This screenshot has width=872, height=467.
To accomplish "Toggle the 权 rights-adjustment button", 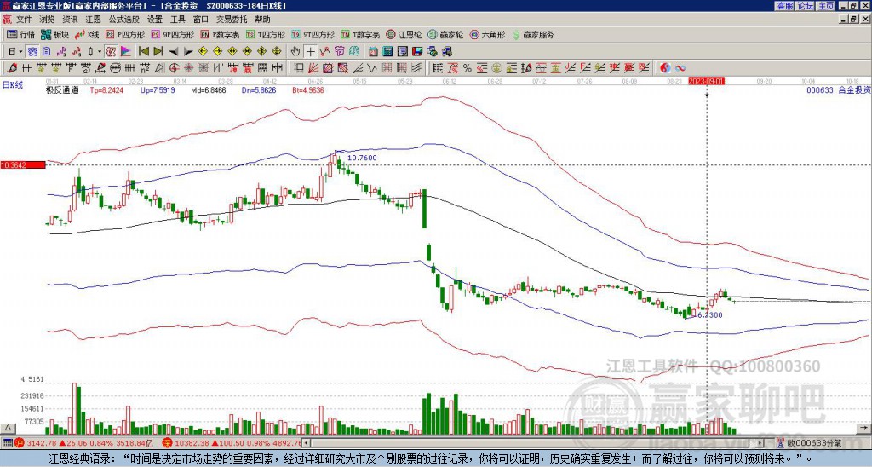I will (x=111, y=52).
